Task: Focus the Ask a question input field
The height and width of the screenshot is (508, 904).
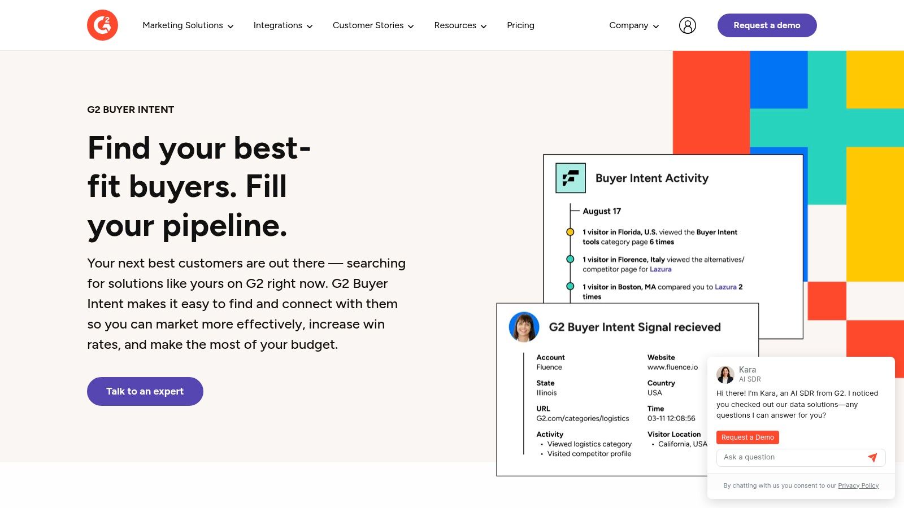Action: point(791,457)
